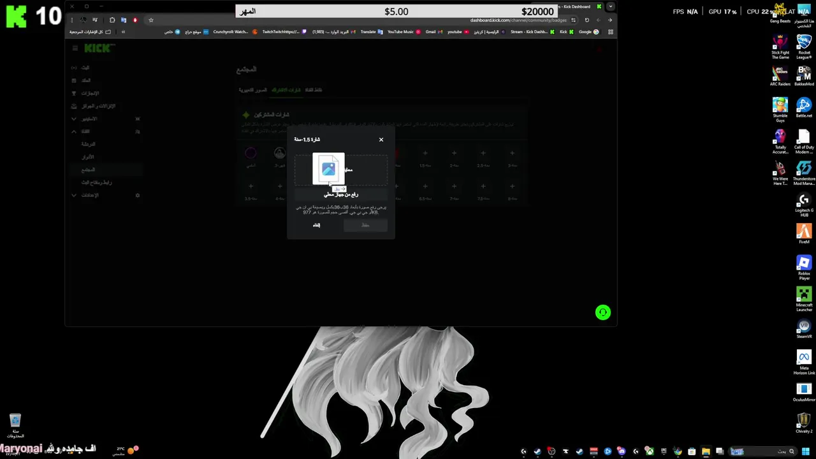Open the YouTube Music bookmark
This screenshot has width=816, height=459.
[x=404, y=32]
